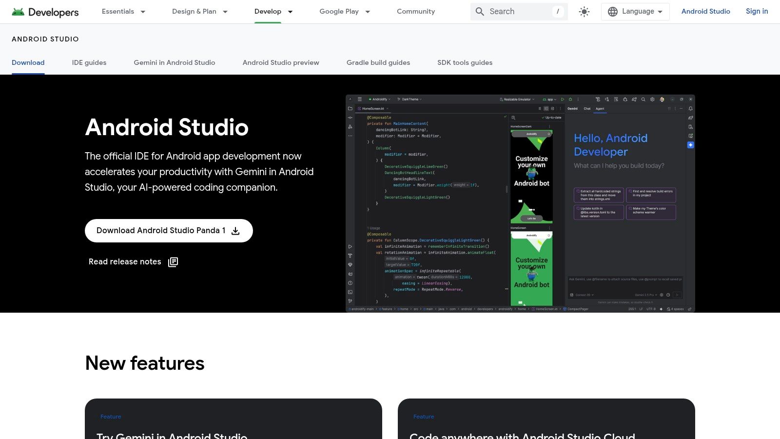Click the release notes document icon
This screenshot has width=780, height=439.
click(173, 262)
